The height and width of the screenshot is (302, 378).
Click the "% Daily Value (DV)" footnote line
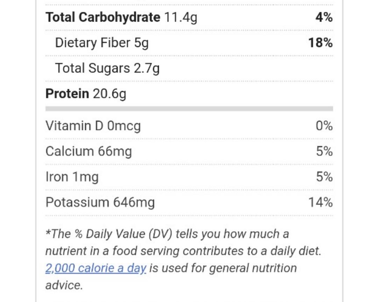click(x=167, y=234)
